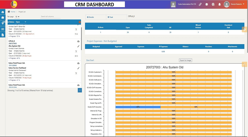
Task: Click orange floating icon at barchart corner
Action: click(x=245, y=64)
